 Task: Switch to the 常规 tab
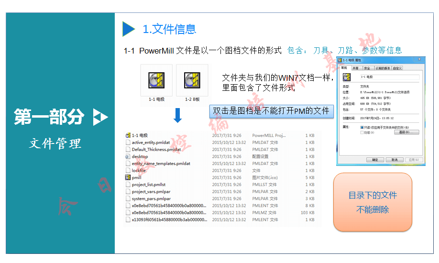344,68
